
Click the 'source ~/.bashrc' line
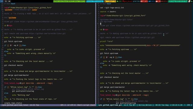108,12
